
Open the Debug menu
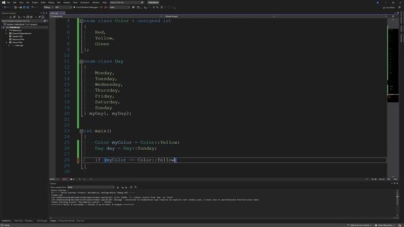pyautogui.click(x=51, y=3)
